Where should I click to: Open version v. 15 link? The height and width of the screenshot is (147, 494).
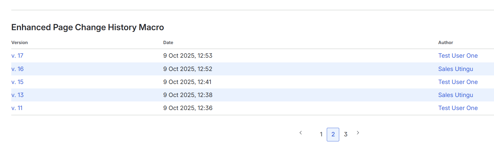click(17, 82)
